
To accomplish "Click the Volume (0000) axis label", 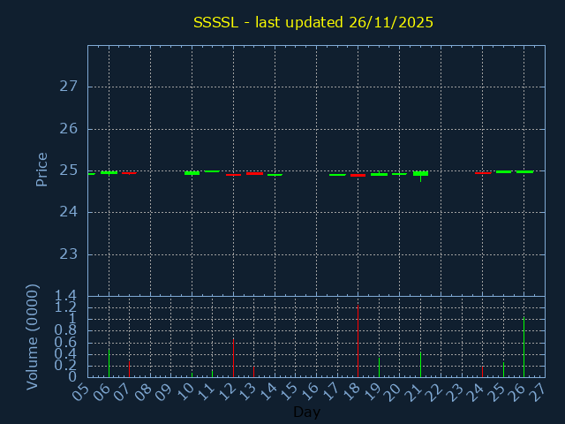I will tap(33, 337).
